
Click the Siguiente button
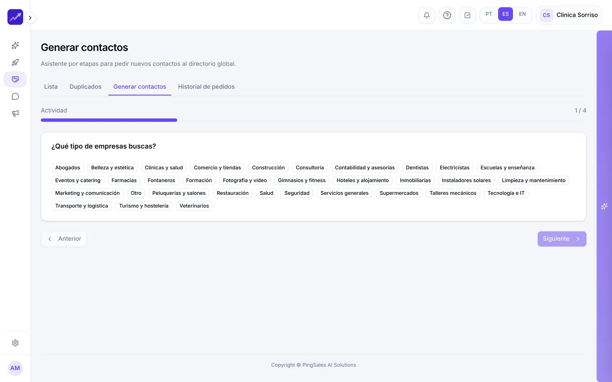pos(562,239)
